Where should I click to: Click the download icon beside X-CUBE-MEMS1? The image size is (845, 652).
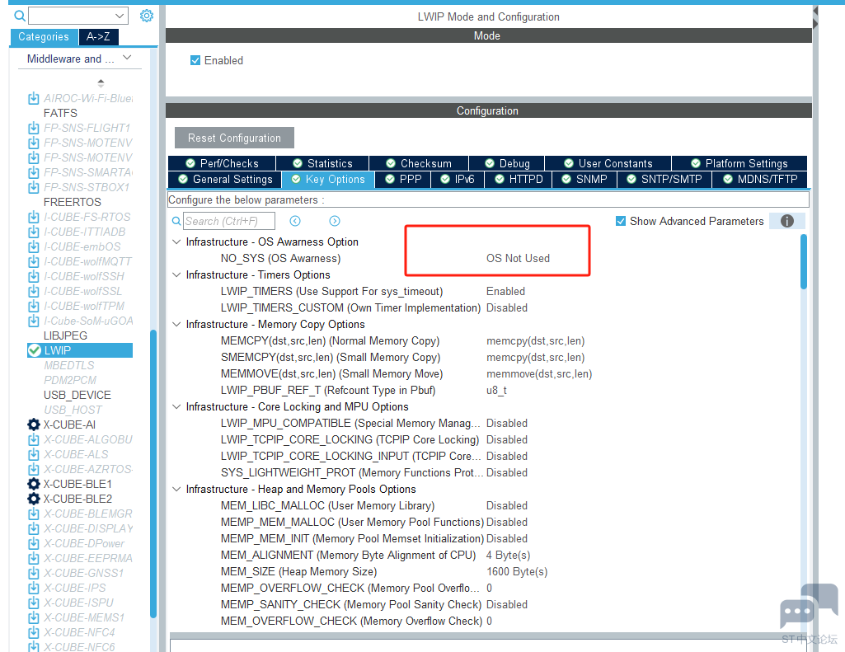(34, 617)
